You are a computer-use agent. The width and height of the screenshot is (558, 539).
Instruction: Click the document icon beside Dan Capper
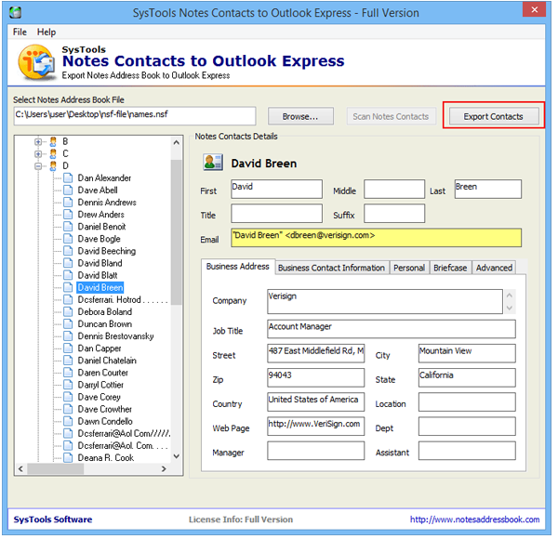coord(68,348)
